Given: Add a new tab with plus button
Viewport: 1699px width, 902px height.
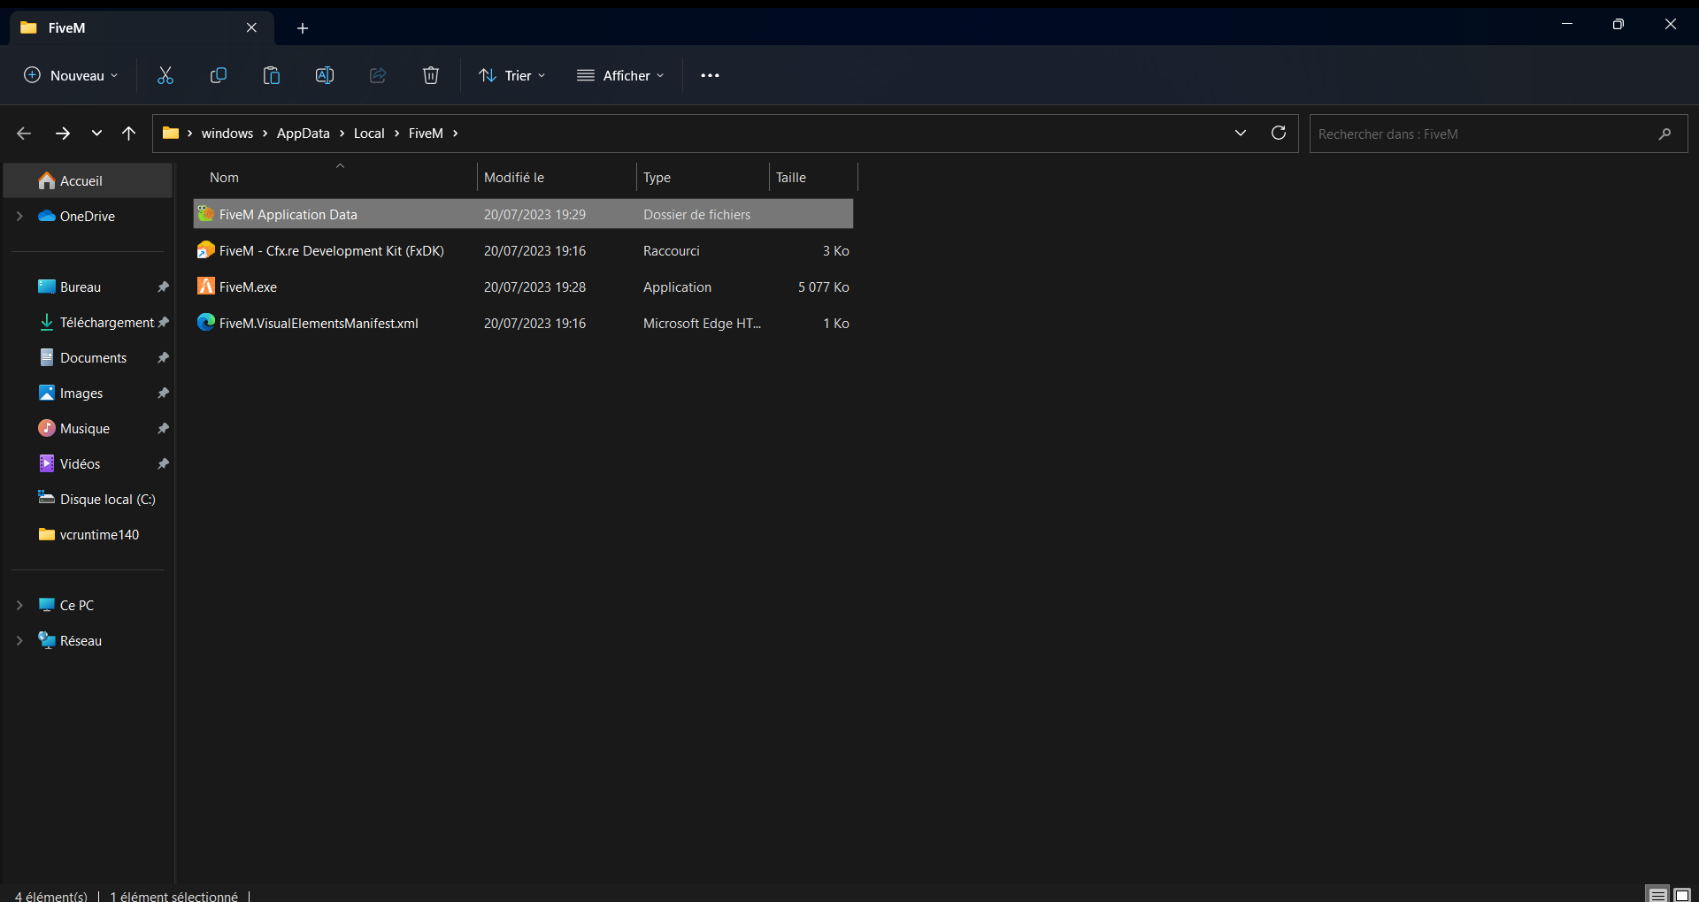Looking at the screenshot, I should point(303,28).
